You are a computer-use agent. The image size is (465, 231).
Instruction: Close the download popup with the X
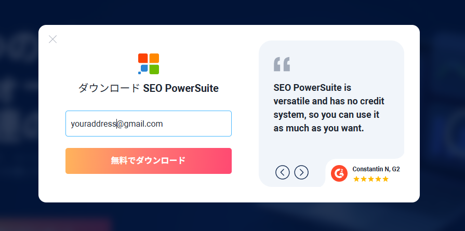tap(52, 39)
